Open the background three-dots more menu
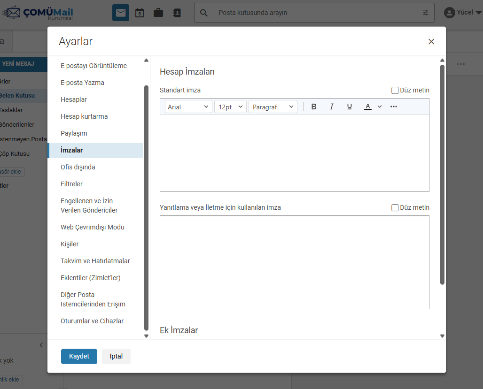The height and width of the screenshot is (389, 483). [461, 64]
